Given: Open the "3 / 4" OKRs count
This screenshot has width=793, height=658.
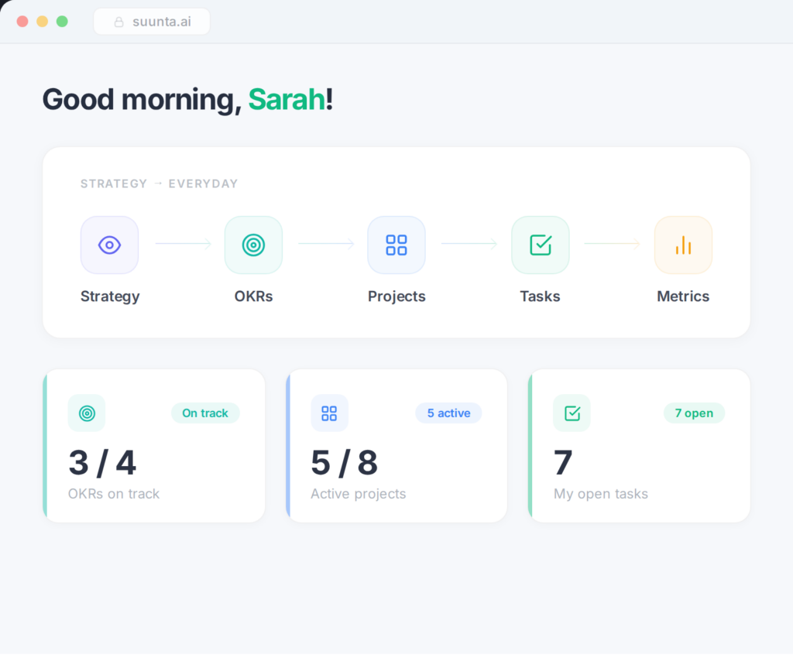Looking at the screenshot, I should coord(102,463).
